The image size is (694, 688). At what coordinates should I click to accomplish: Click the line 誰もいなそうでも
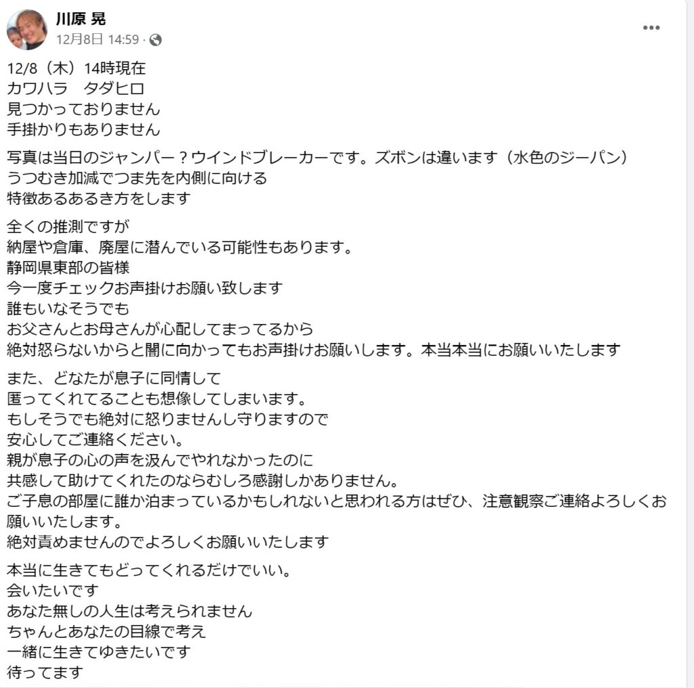pos(68,308)
